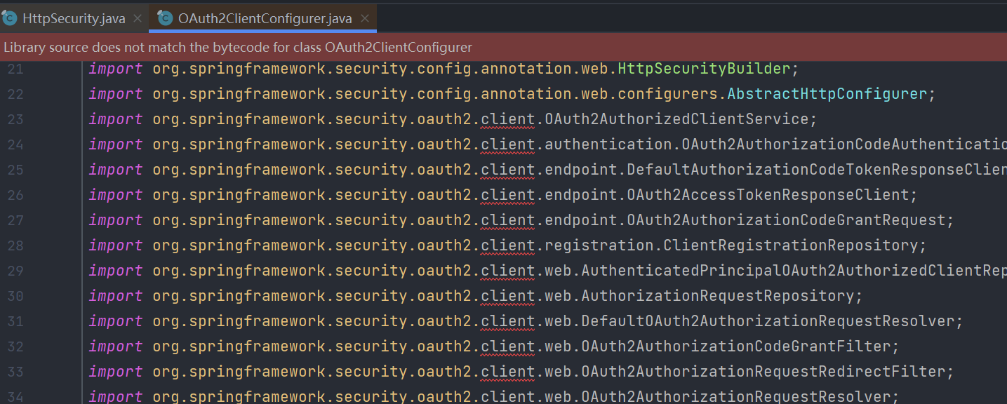Viewport: 1007px width, 404px height.
Task: Click the class icon on OAuth2ClientConfigurer.java tab
Action: click(166, 18)
